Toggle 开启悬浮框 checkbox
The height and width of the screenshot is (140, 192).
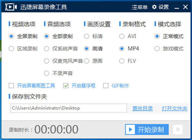(x=66, y=86)
